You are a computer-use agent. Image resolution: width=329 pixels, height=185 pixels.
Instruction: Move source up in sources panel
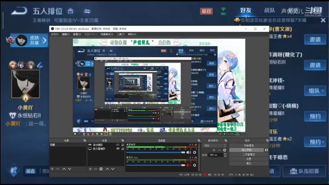pyautogui.click(x=107, y=169)
